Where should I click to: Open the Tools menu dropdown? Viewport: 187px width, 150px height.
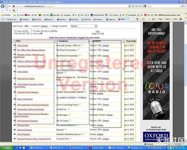pos(175,19)
